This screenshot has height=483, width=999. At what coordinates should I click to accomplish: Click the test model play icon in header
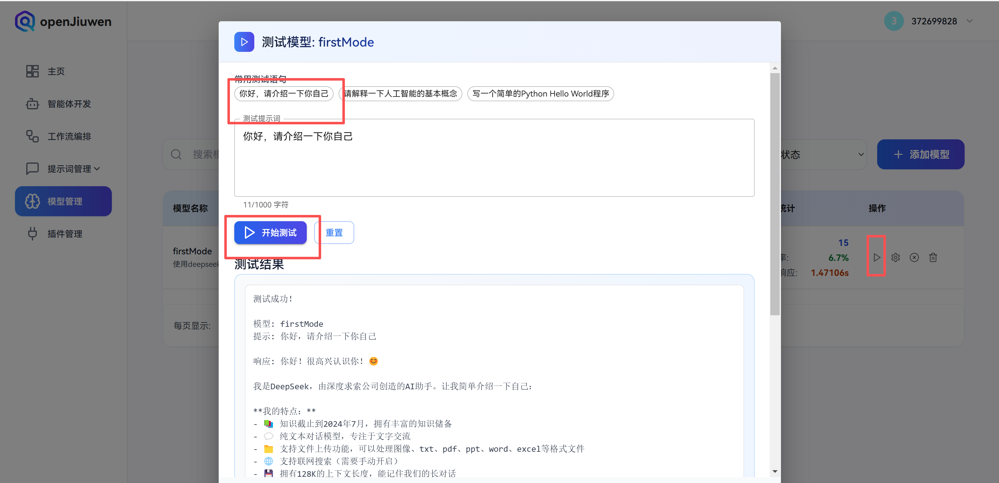point(244,42)
